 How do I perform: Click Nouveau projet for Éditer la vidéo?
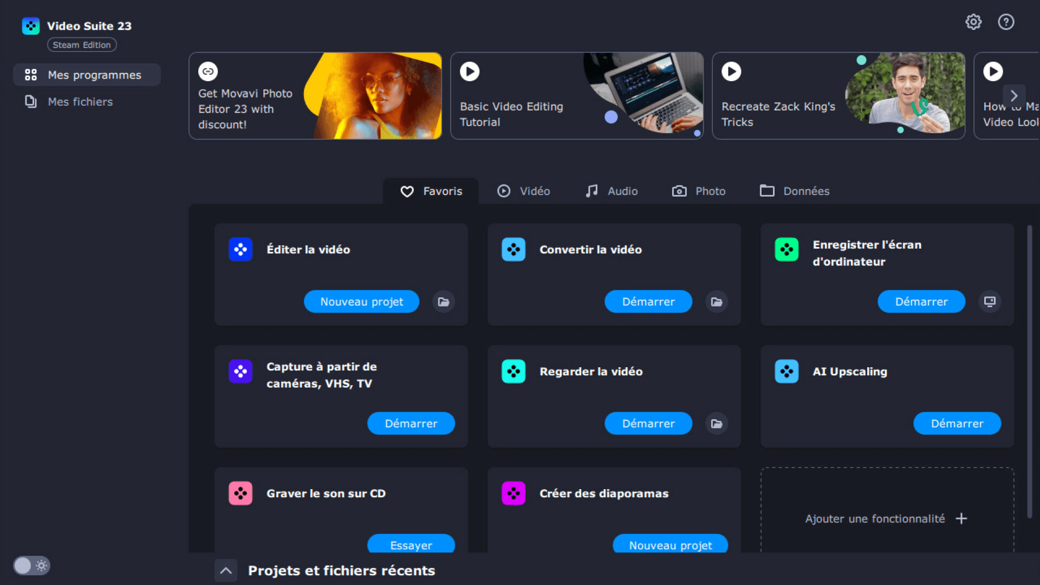(361, 301)
